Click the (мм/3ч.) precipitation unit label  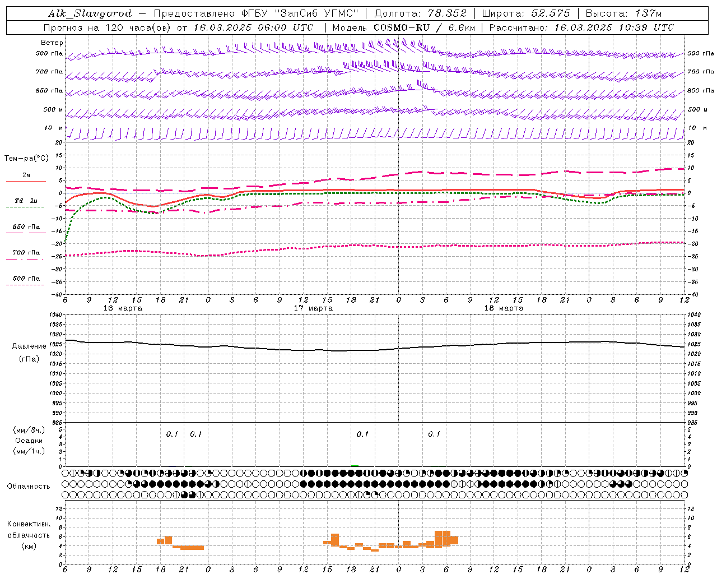click(x=29, y=430)
